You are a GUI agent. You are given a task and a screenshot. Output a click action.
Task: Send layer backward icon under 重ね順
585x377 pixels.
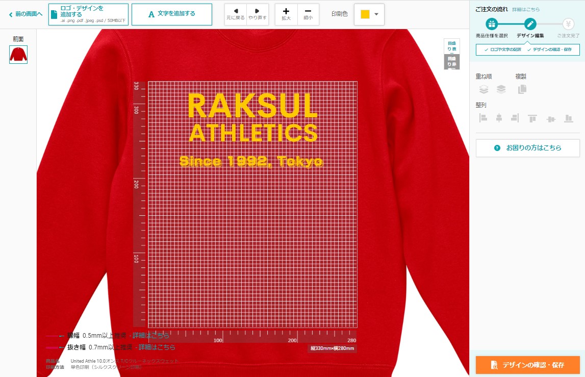pos(501,89)
